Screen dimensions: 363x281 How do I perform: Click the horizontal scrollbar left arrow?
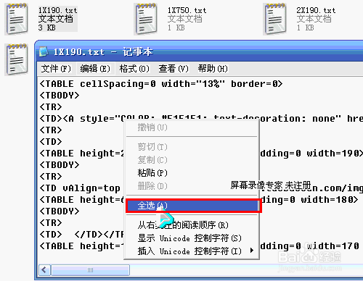(x=44, y=270)
